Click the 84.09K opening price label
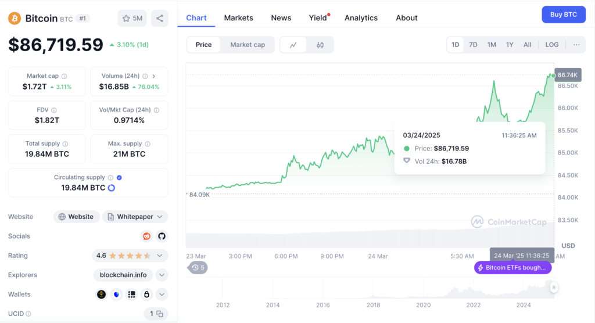 click(199, 195)
